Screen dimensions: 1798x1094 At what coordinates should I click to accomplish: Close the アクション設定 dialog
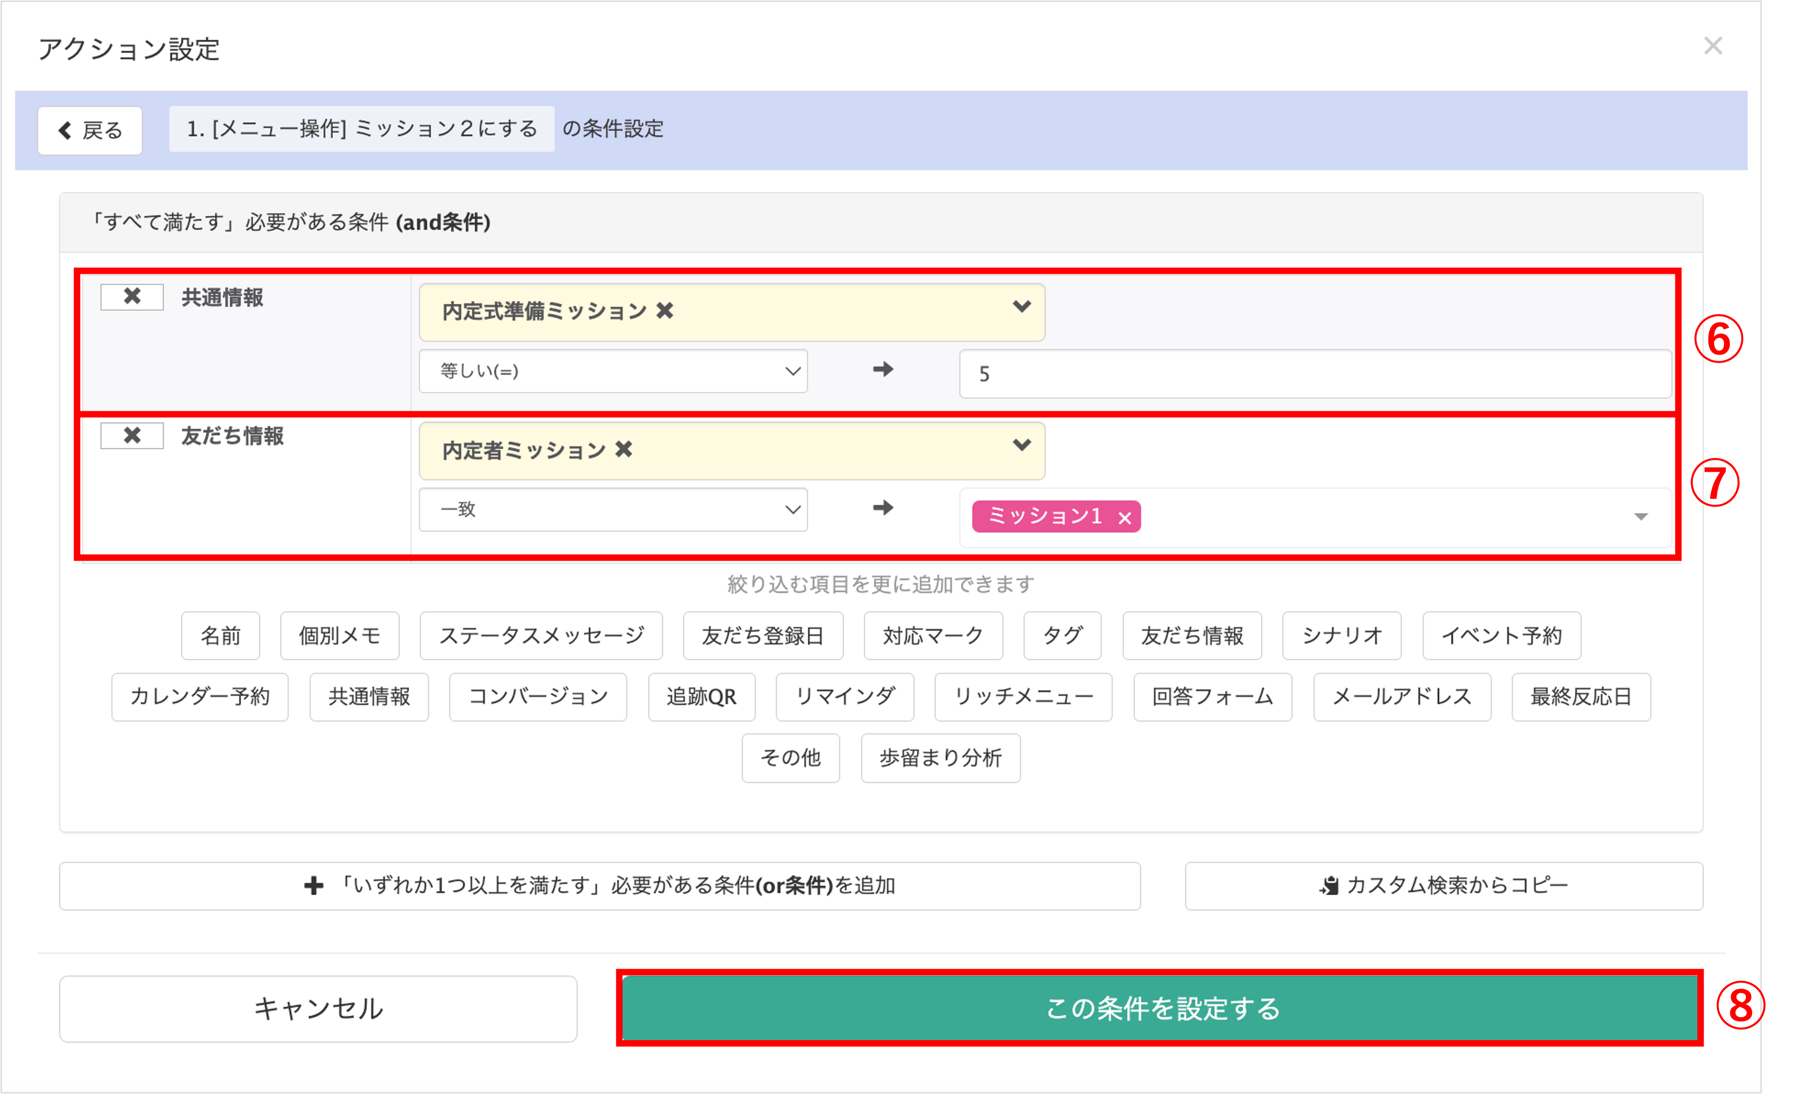[x=1712, y=46]
